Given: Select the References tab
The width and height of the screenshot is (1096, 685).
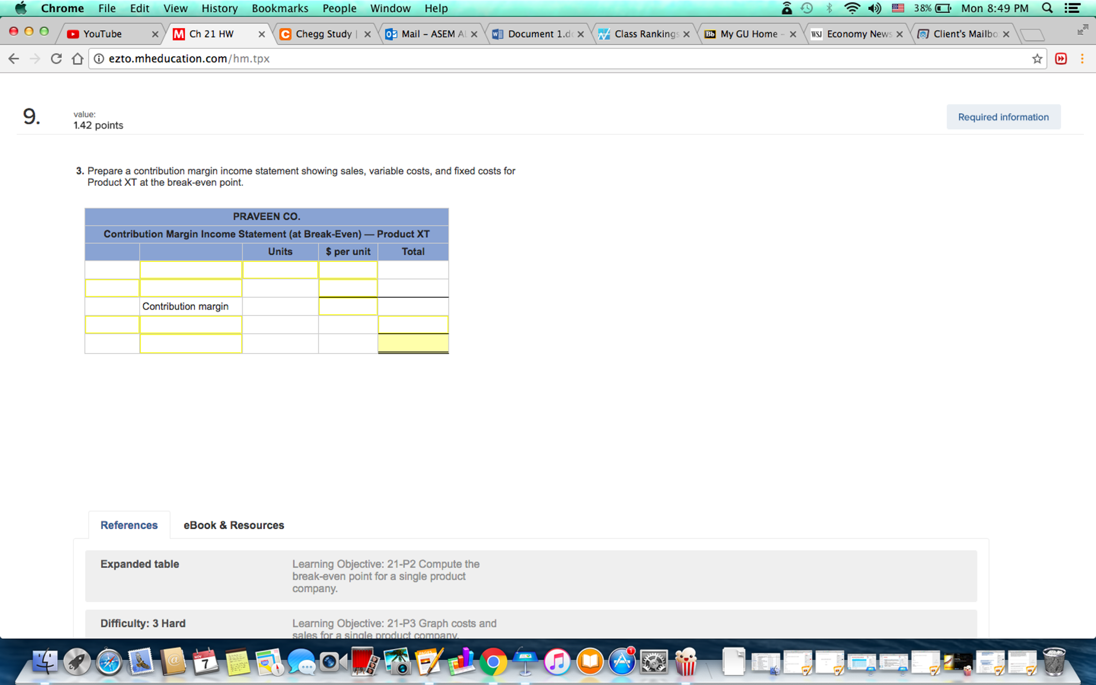Looking at the screenshot, I should point(129,525).
